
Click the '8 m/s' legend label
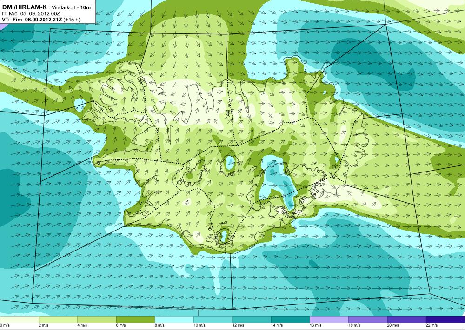[160, 325]
